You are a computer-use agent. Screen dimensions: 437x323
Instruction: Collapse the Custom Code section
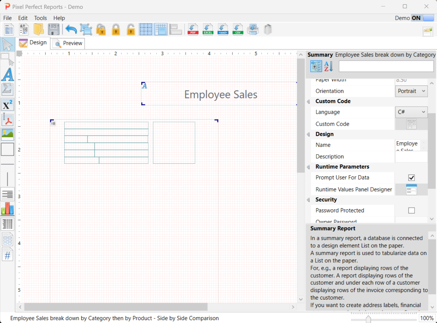pyautogui.click(x=309, y=101)
